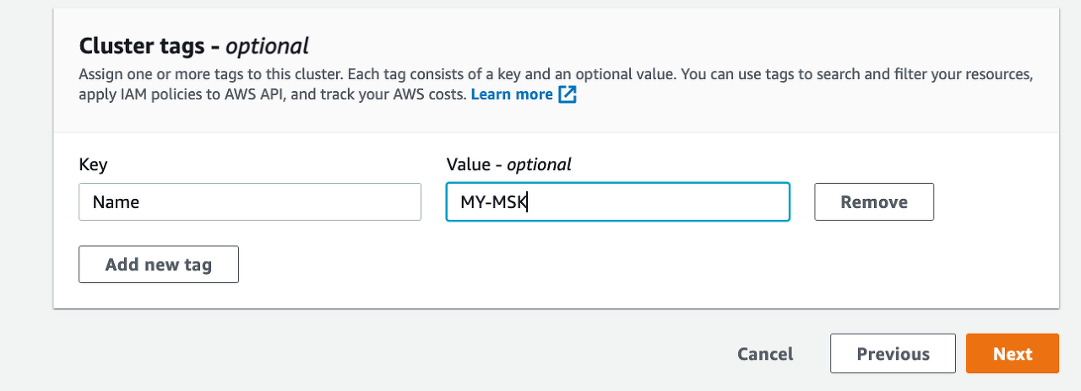The height and width of the screenshot is (391, 1081).
Task: Click the Value - optional column label
Action: (508, 164)
